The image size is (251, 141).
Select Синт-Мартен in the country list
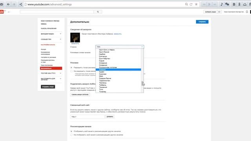tap(118, 58)
